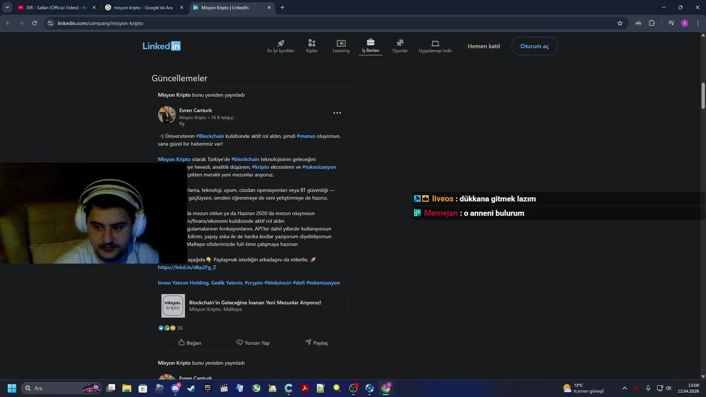Viewport: 706px width, 397px height.
Task: Open the weather widget showing 13°C
Action: point(584,388)
